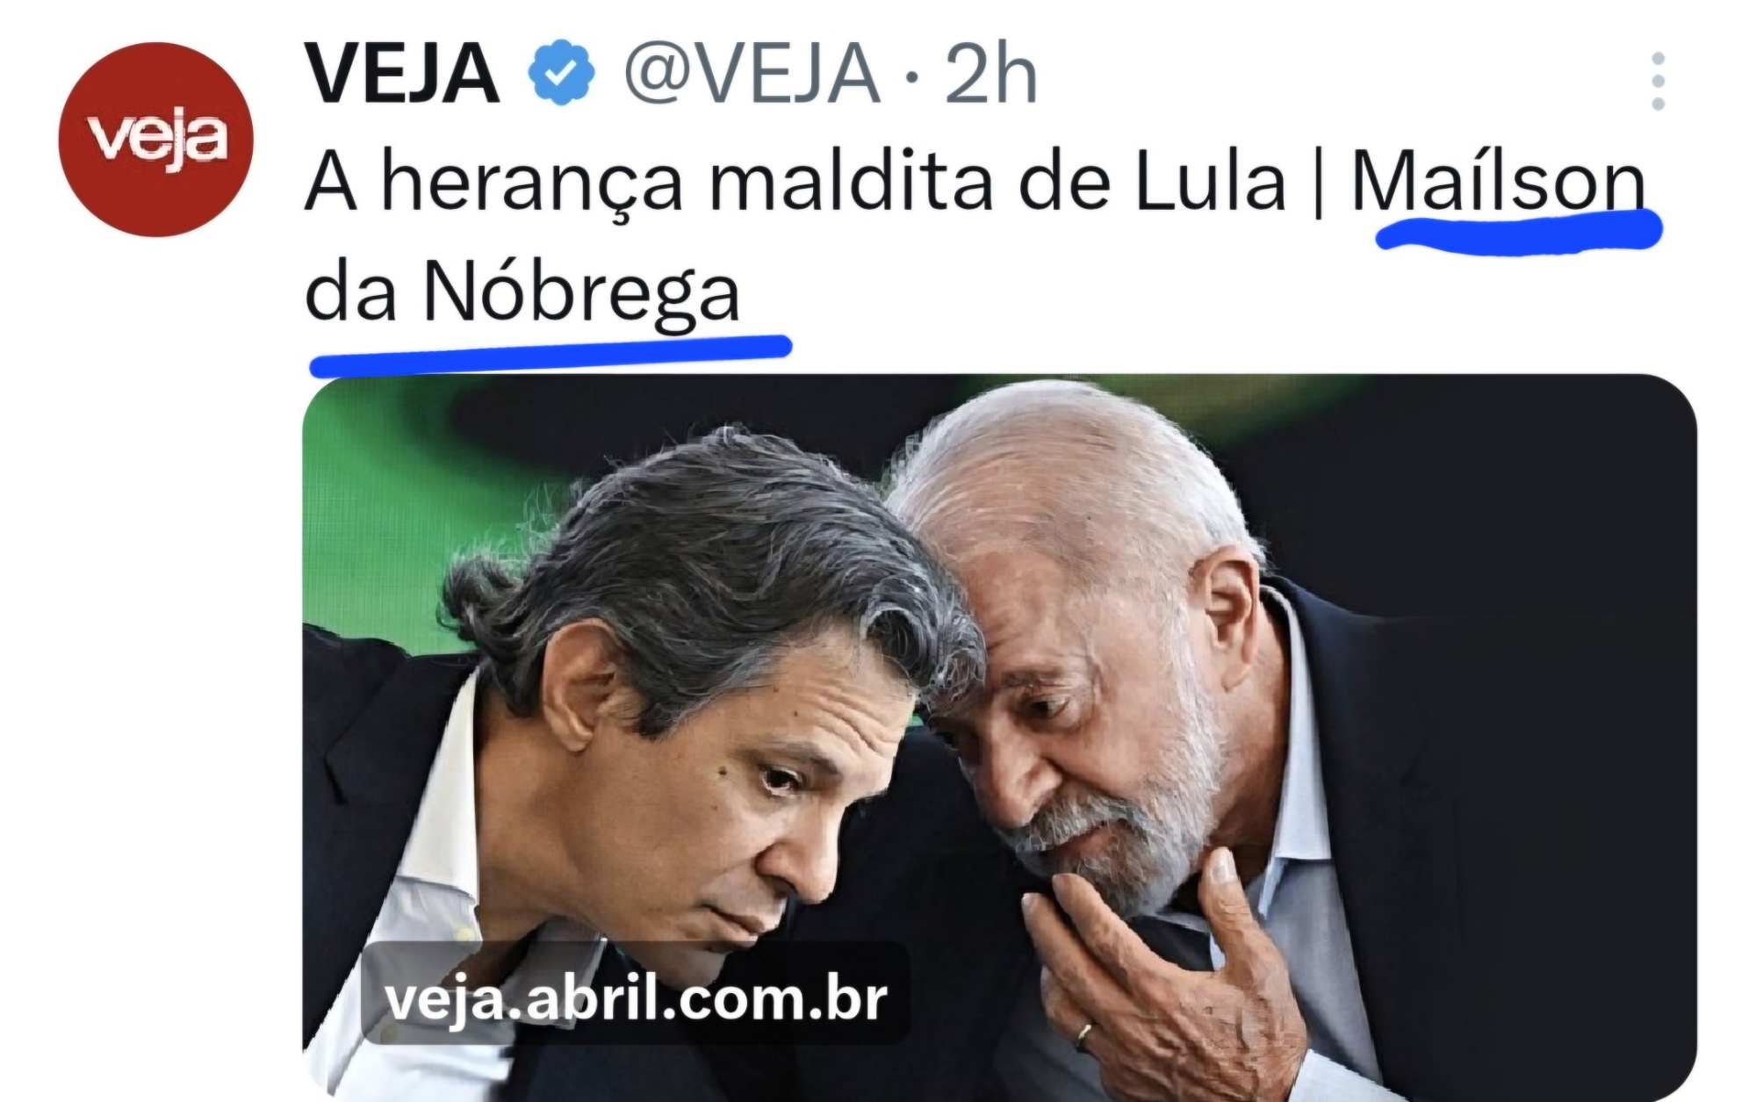Click the @VEJA handle

752,74
